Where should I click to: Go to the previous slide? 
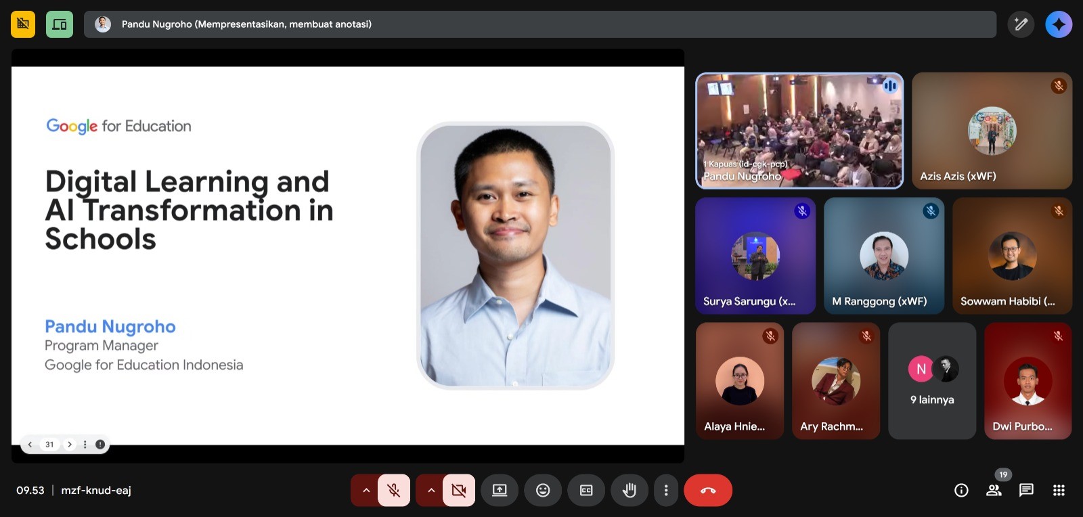(x=30, y=445)
